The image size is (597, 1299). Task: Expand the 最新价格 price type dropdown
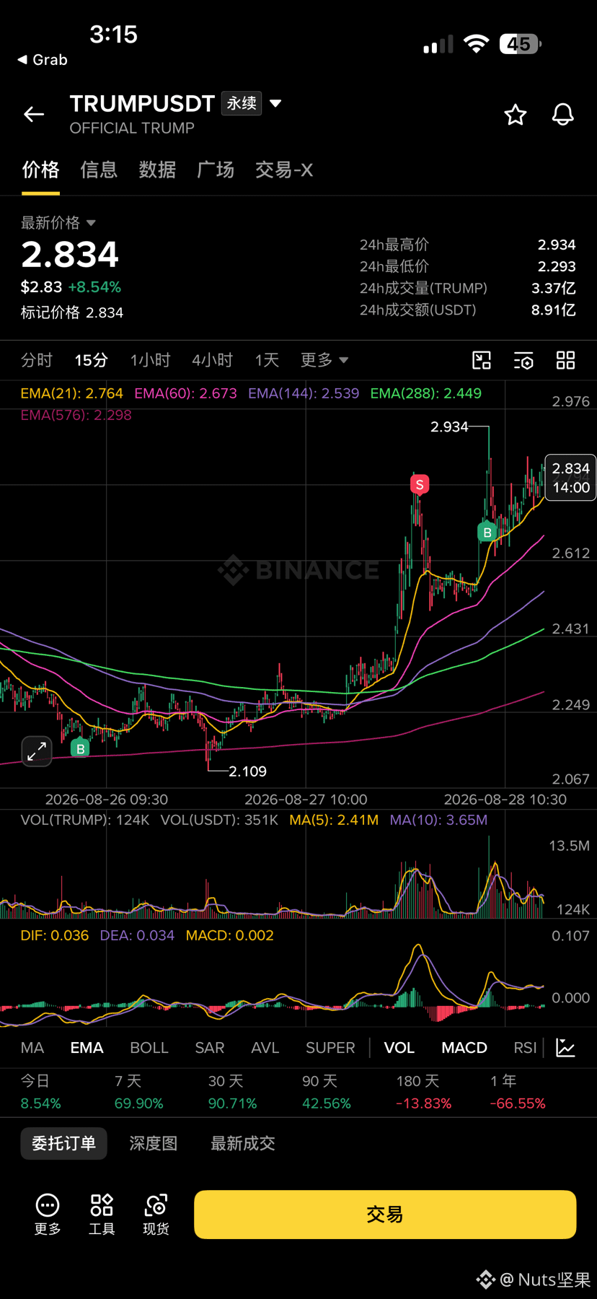tap(91, 223)
